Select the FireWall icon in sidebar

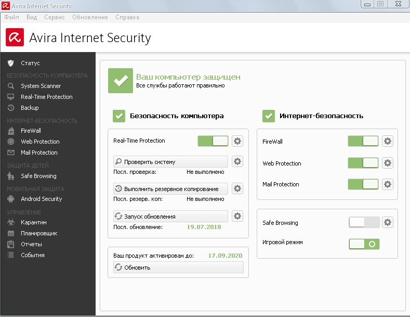(10, 131)
